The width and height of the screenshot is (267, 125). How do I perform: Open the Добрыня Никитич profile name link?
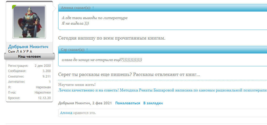pos(28,47)
